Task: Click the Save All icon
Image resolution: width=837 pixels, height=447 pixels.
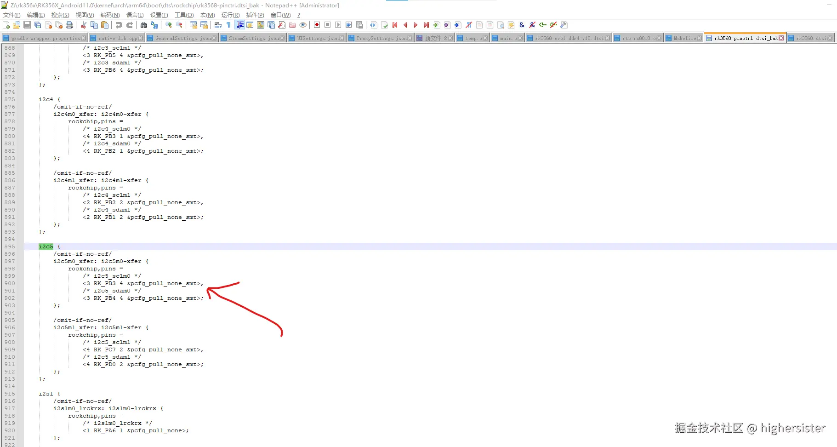Action: click(38, 25)
